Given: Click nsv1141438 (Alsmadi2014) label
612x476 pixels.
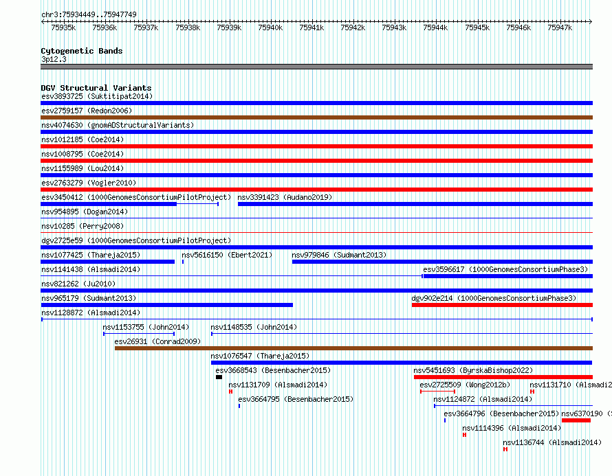Looking at the screenshot, I should click(91, 269).
